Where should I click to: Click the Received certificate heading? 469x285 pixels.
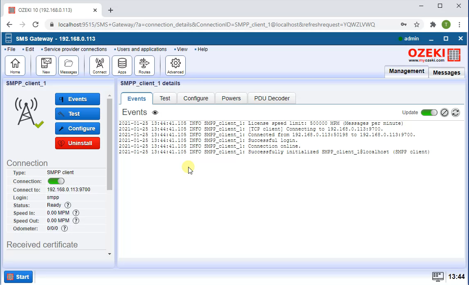(42, 245)
